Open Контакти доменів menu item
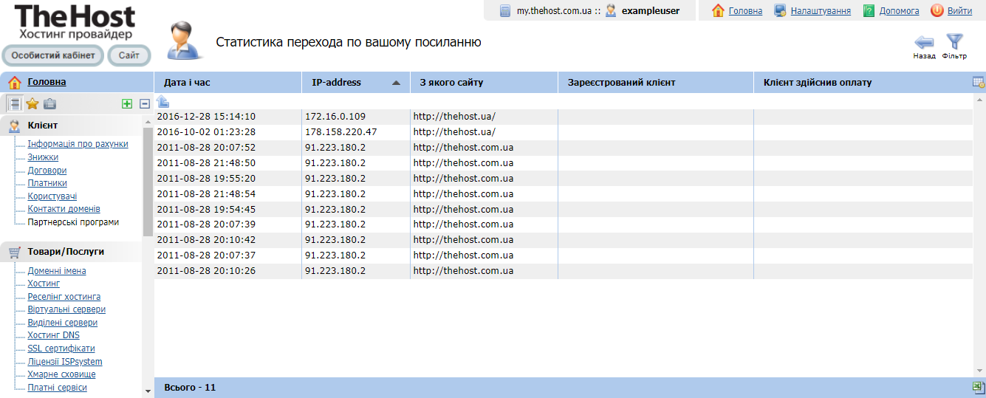Viewport: 986px width, 398px height. (x=64, y=209)
